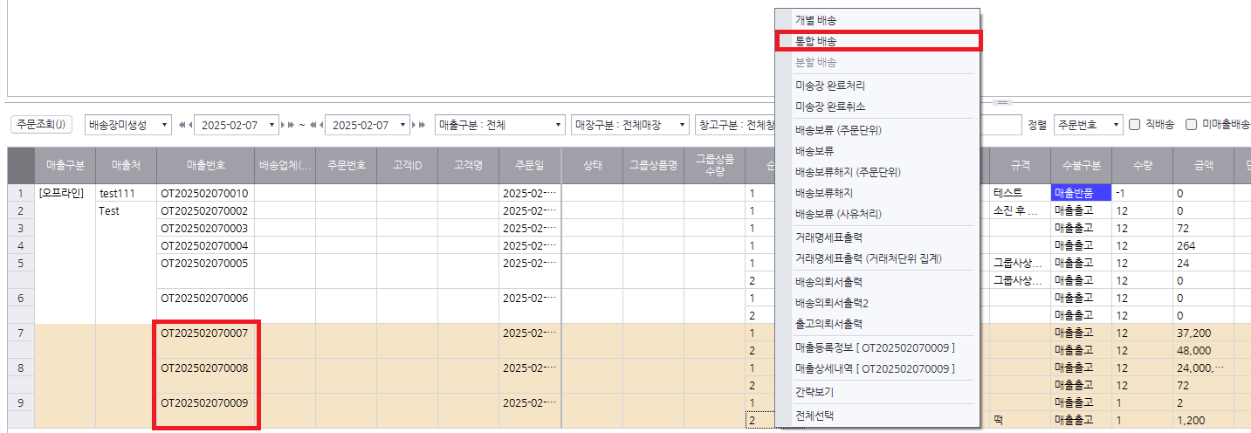This screenshot has width=1251, height=433.
Task: Step start date back one day
Action: point(189,125)
